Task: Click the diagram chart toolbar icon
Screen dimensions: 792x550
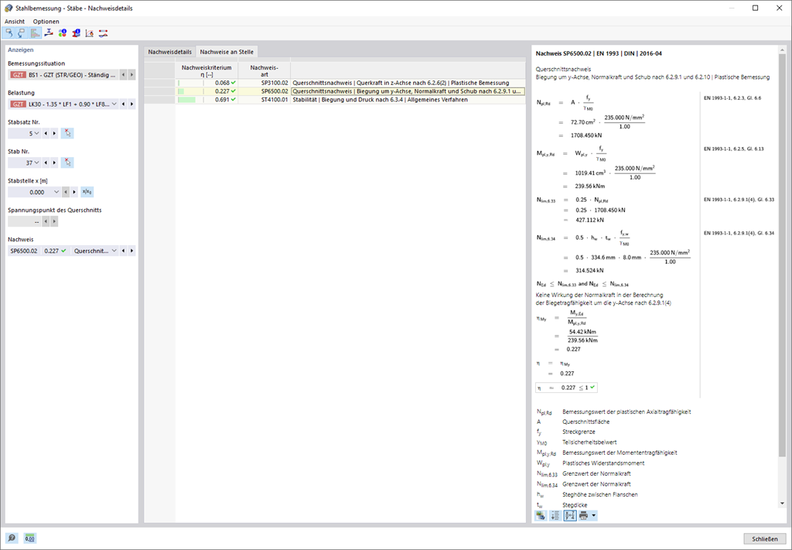Action: click(90, 33)
